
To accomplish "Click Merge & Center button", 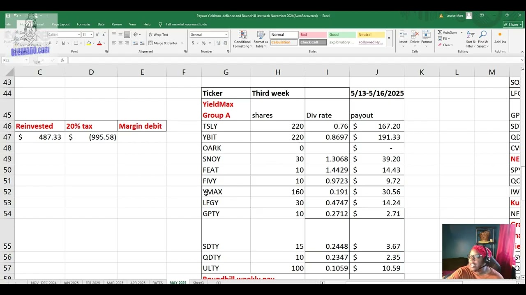I will click(163, 43).
